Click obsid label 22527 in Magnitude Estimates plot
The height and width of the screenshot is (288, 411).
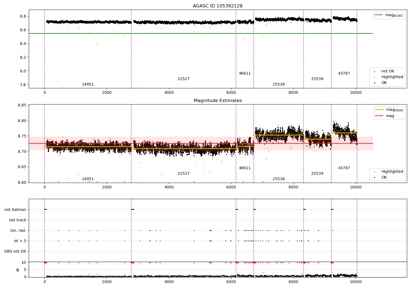(184, 174)
